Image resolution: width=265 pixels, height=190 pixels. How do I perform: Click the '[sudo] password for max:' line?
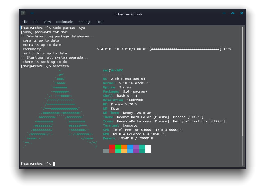[x=45, y=32]
